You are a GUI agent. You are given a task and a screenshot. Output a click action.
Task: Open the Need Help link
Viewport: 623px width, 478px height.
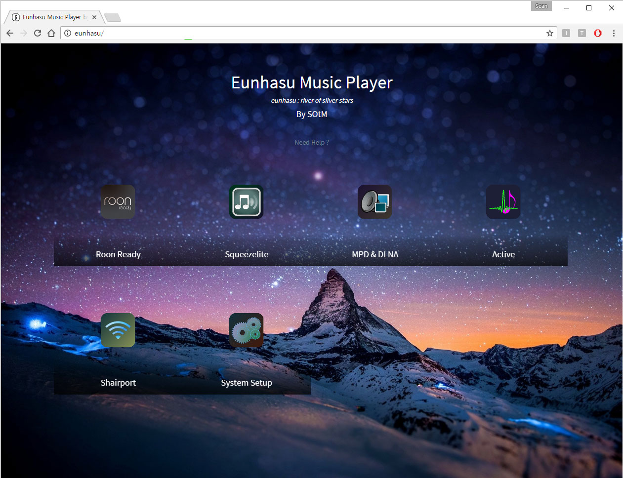click(312, 142)
